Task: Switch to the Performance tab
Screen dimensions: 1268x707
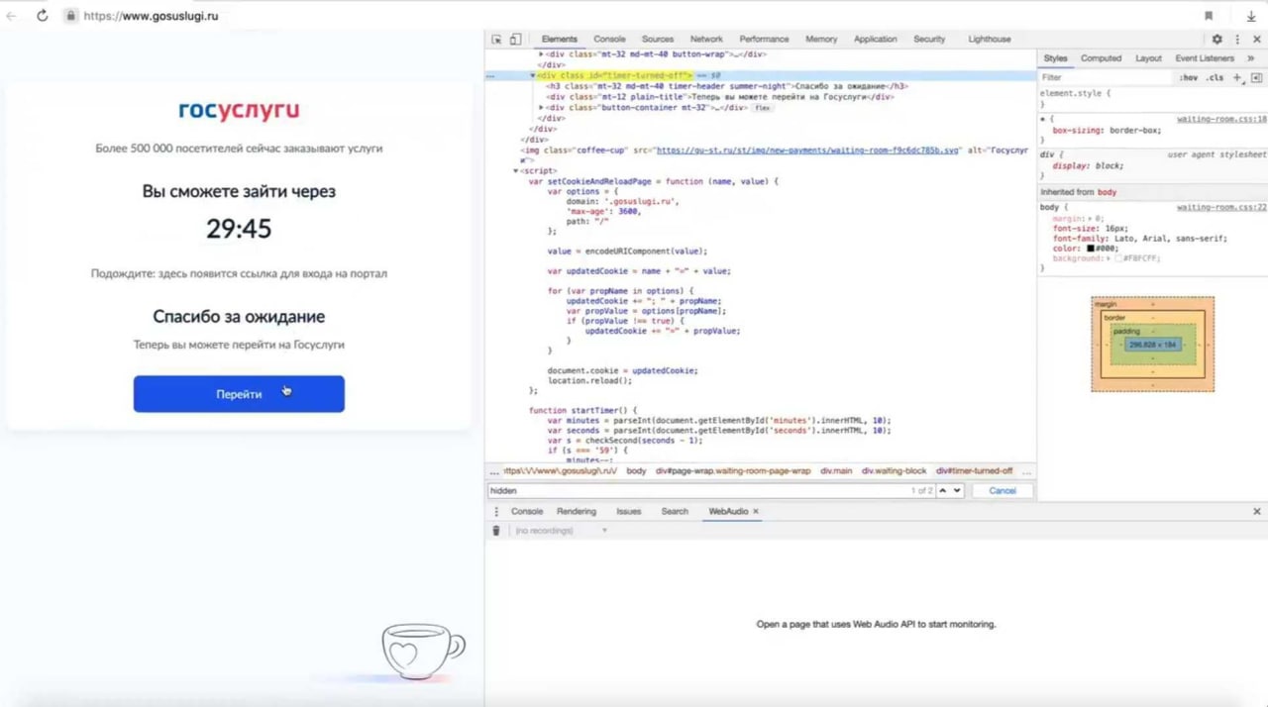Action: 764,40
